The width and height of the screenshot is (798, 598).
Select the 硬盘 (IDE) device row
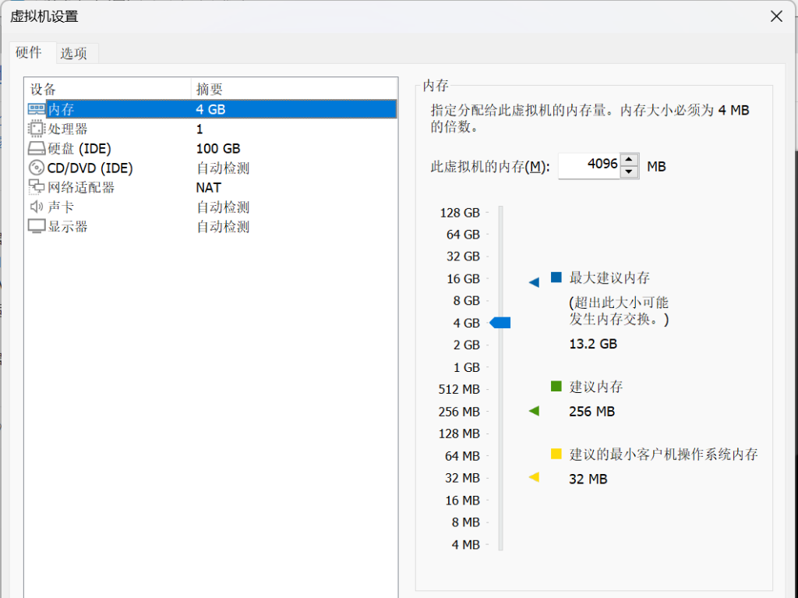[212, 148]
